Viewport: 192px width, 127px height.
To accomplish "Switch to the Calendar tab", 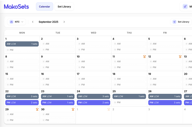I will (44, 7).
